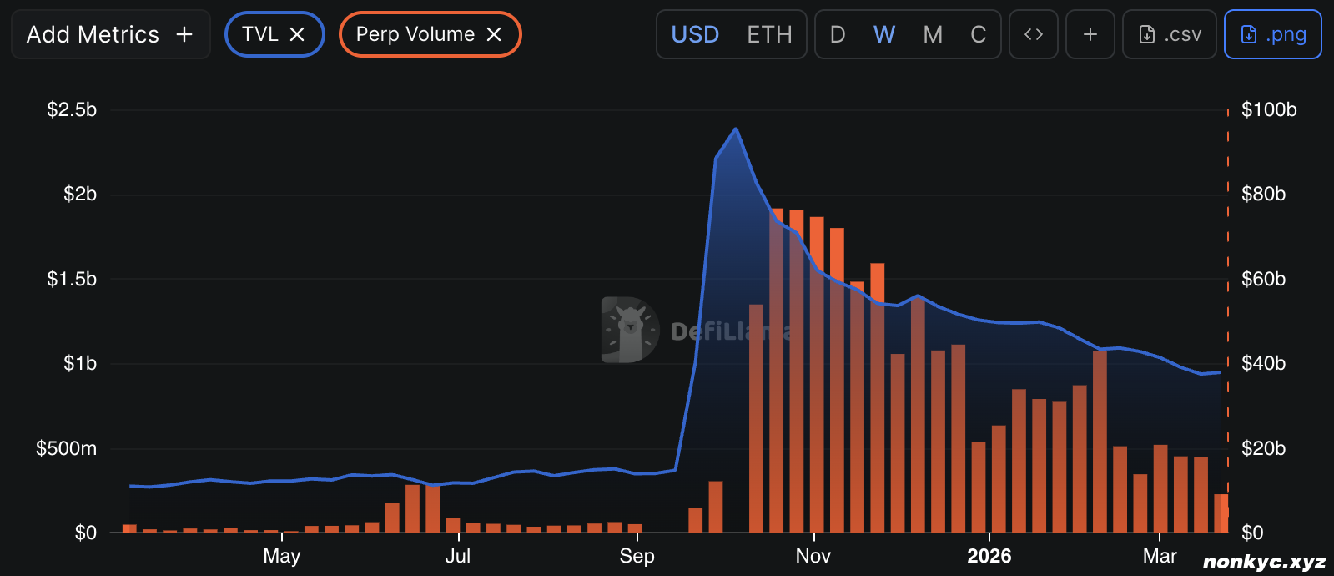Click the Perp Volume chip label

tap(415, 34)
